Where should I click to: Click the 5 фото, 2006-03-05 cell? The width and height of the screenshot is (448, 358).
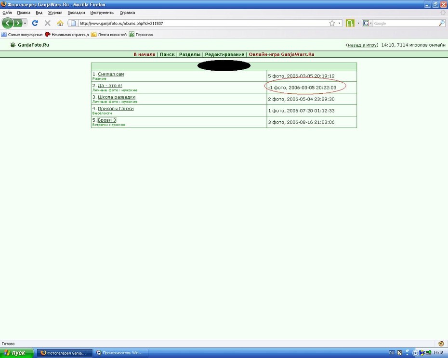[x=312, y=76]
